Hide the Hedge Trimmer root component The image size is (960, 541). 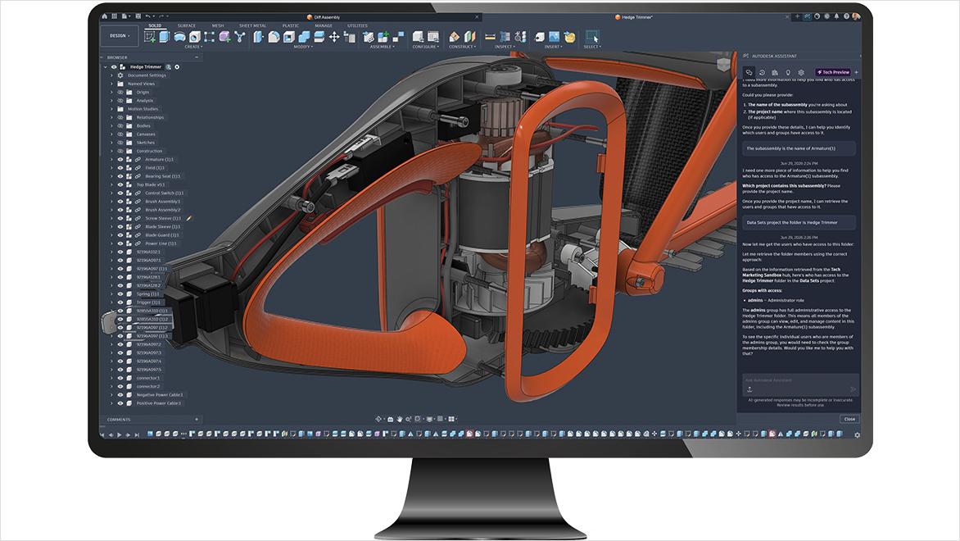click(x=114, y=66)
